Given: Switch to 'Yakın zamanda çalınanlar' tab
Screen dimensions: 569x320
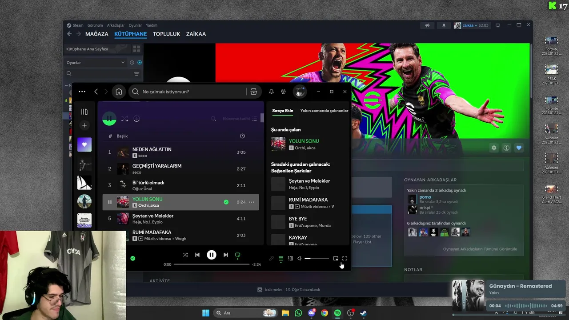Looking at the screenshot, I should point(324,111).
